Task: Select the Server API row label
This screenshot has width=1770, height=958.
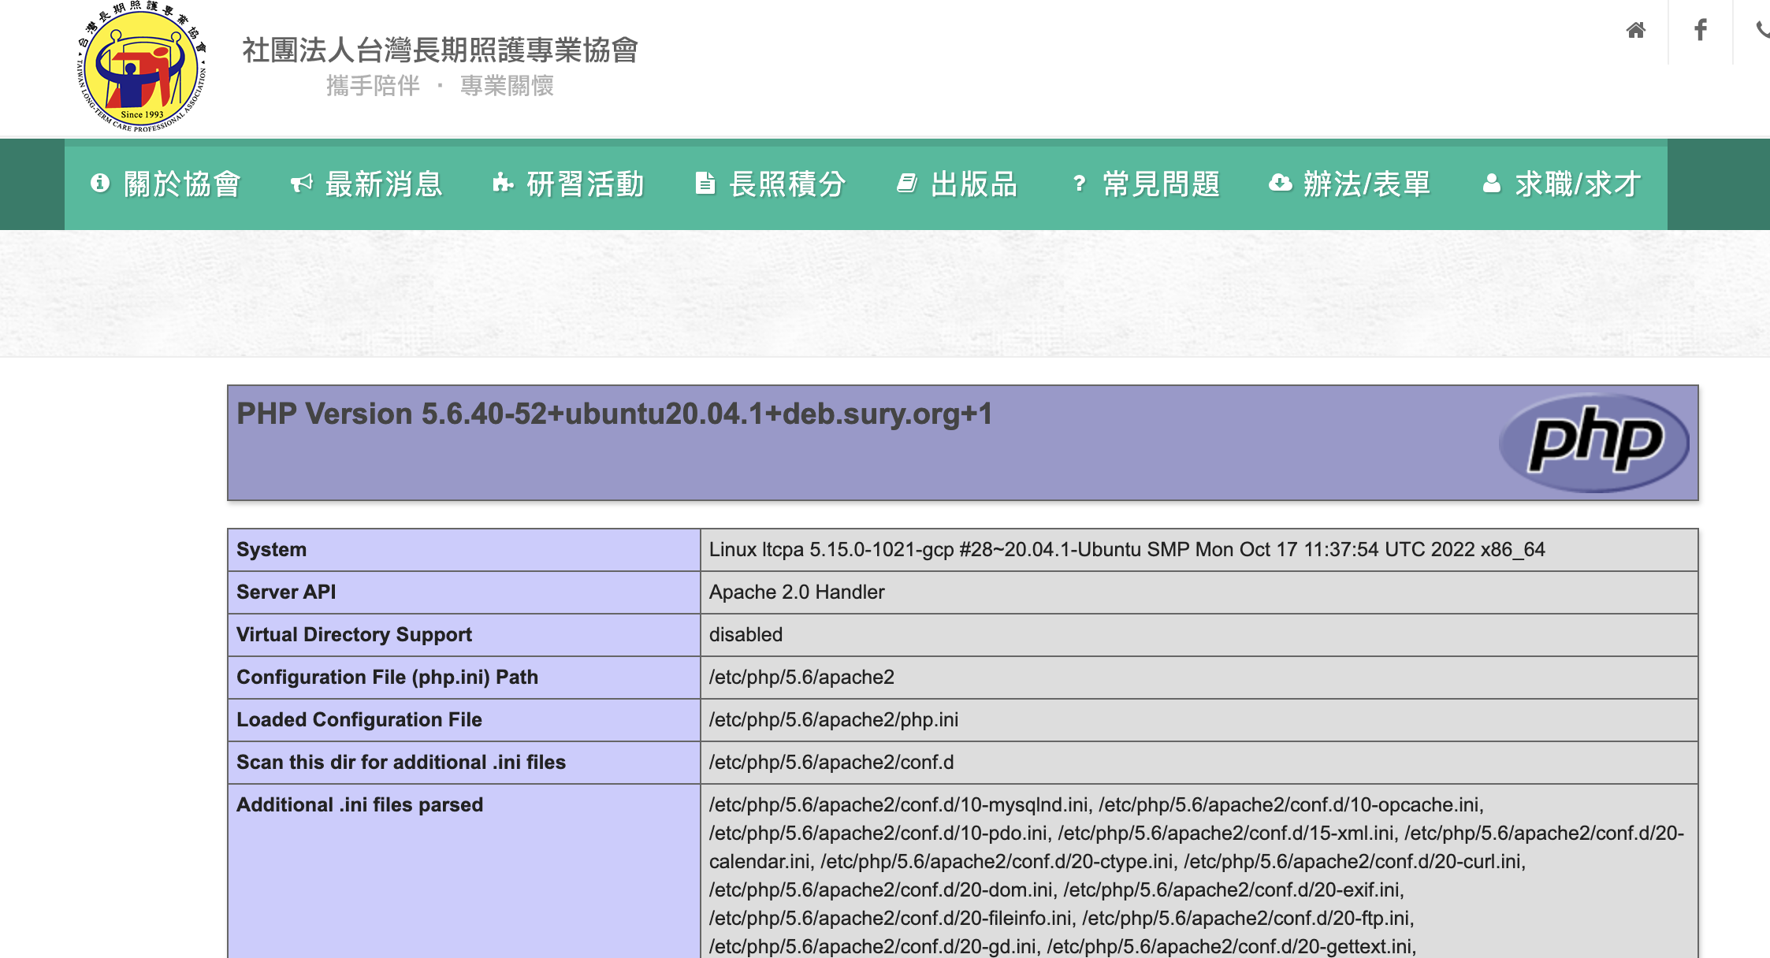Action: pyautogui.click(x=286, y=592)
